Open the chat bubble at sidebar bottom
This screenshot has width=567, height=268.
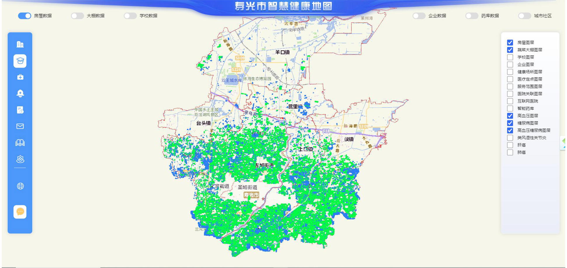pyautogui.click(x=20, y=212)
